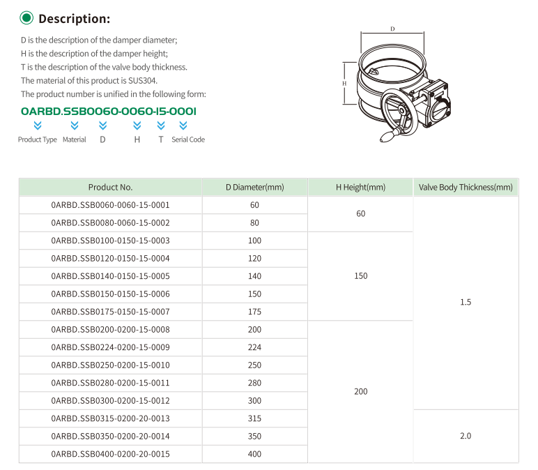Click the double chevron above Material
Image resolution: width=538 pixels, height=470 pixels.
(75, 126)
